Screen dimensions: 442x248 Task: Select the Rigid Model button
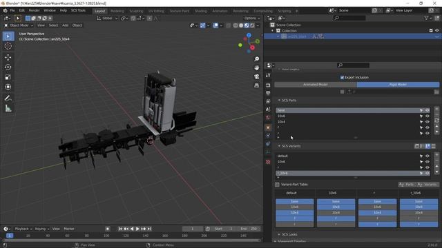(x=398, y=85)
